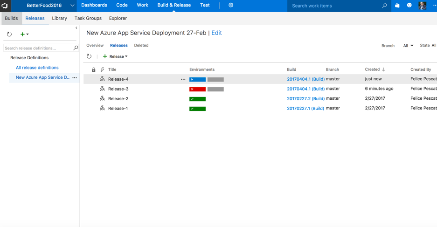Open the Build & Release hub

tap(174, 5)
